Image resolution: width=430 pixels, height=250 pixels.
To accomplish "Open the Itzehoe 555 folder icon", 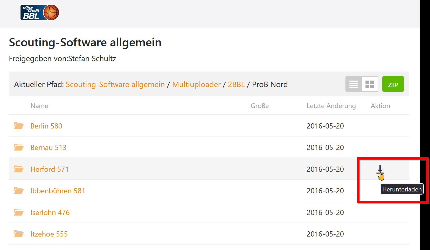I will [x=19, y=234].
